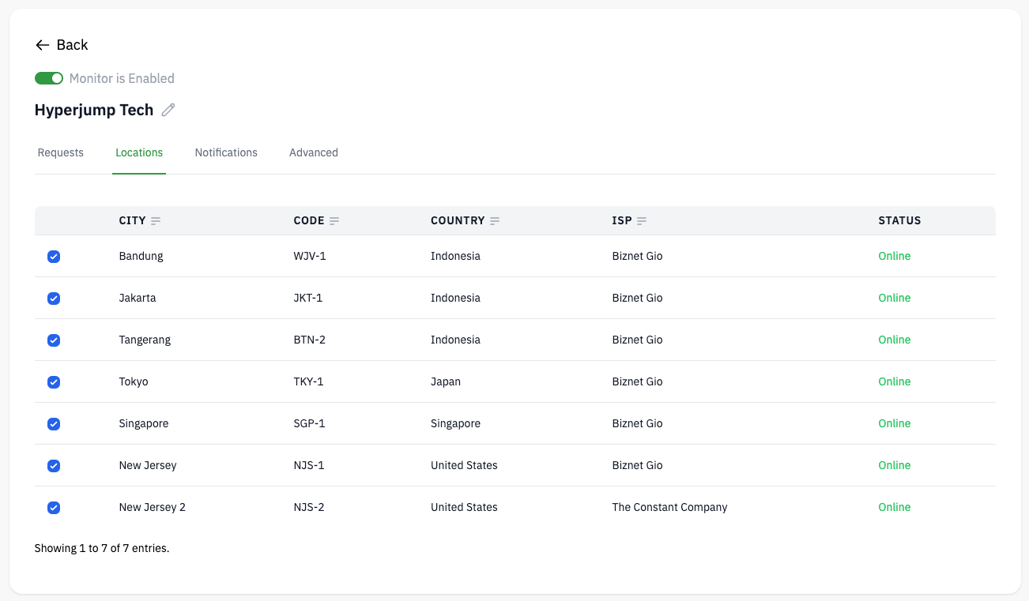Screen dimensions: 1029x601
Task: Click the WJV-1 code cell
Action: [x=310, y=256]
